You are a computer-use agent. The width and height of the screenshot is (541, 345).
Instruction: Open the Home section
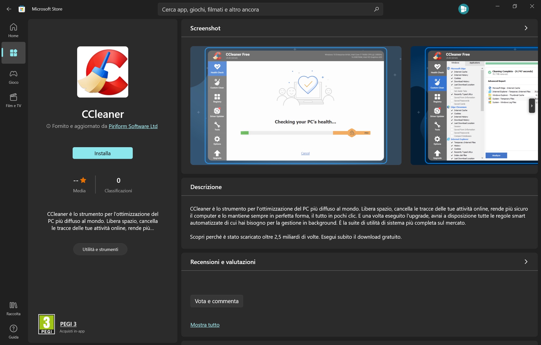14,30
